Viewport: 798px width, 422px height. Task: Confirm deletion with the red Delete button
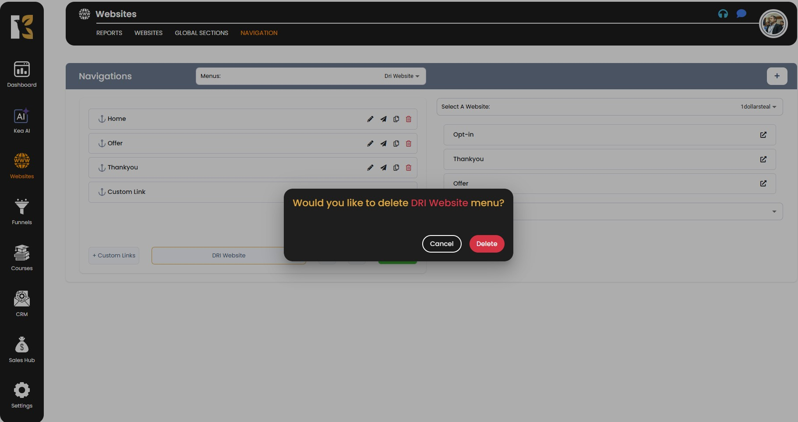(487, 244)
